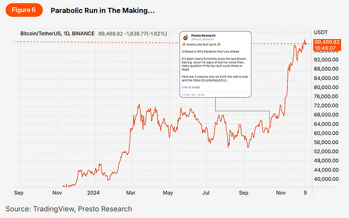The width and height of the screenshot is (349, 218).
Task: Click the Presto Research avatar logo
Action: (185, 38)
